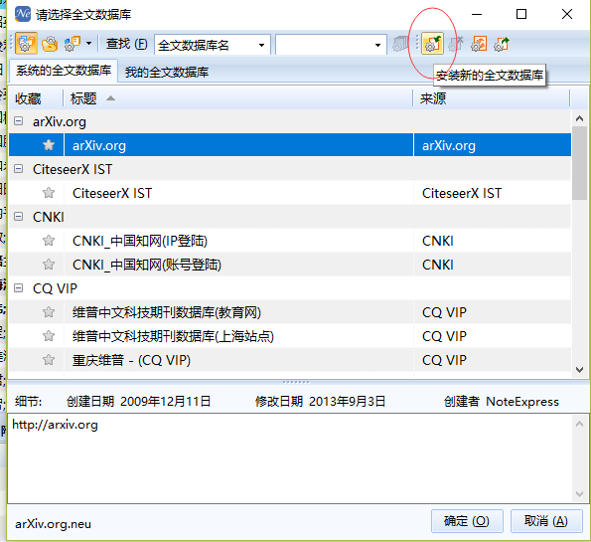Screen dimensions: 591x542
Task: Click the CQ VIP group header label
Action: 55,288
